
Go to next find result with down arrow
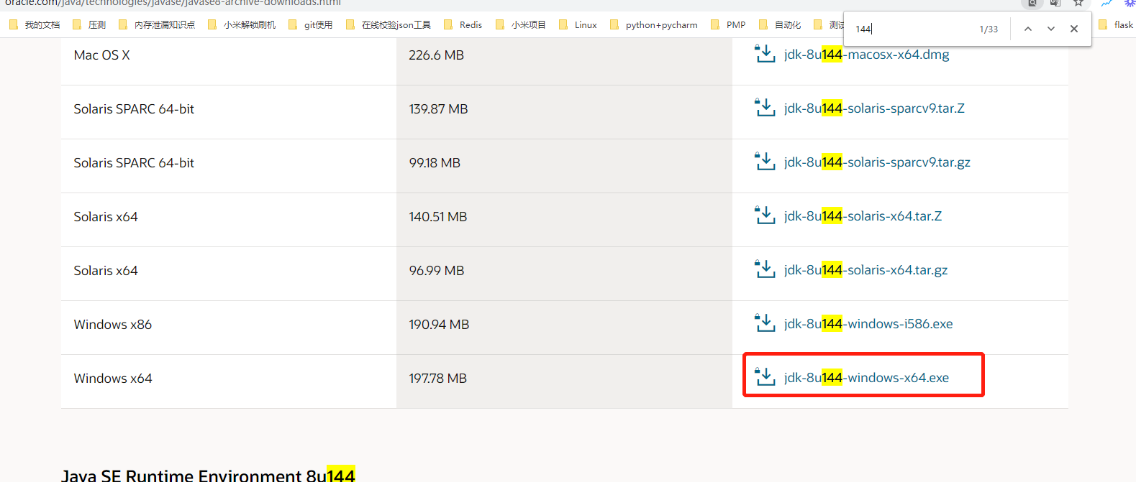point(1051,29)
